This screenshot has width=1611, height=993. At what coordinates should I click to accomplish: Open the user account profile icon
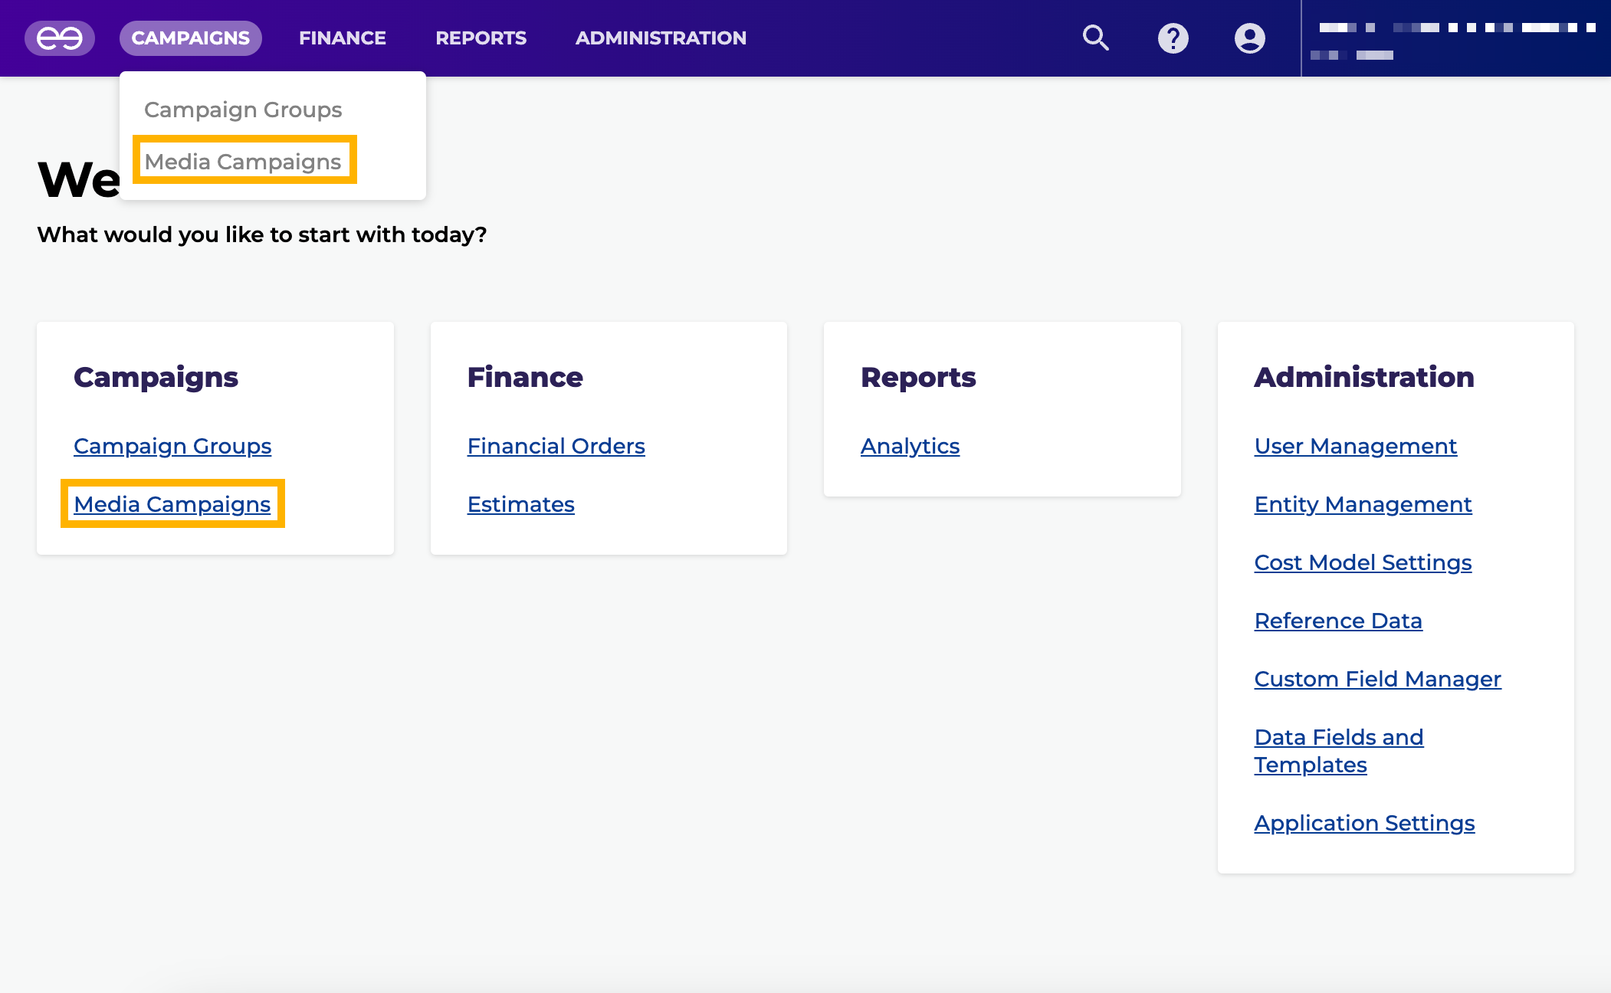[x=1249, y=38]
